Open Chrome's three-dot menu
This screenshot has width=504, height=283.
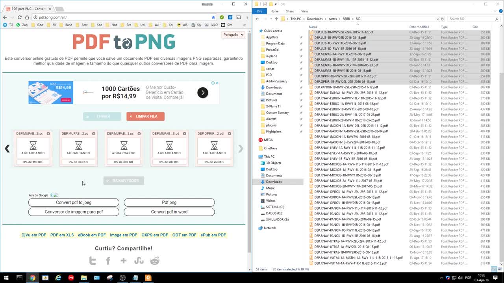click(x=246, y=17)
